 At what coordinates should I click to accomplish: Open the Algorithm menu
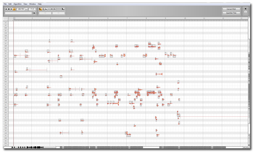point(18,4)
